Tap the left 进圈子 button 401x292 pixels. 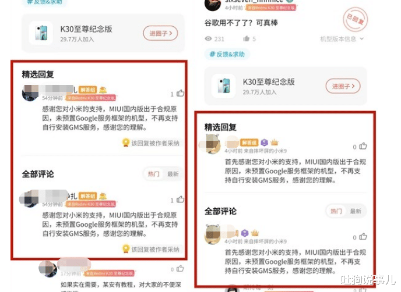pos(160,33)
